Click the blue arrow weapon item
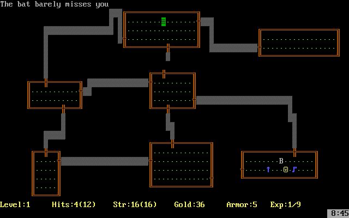The height and width of the screenshot is (218, 349). 268,169
